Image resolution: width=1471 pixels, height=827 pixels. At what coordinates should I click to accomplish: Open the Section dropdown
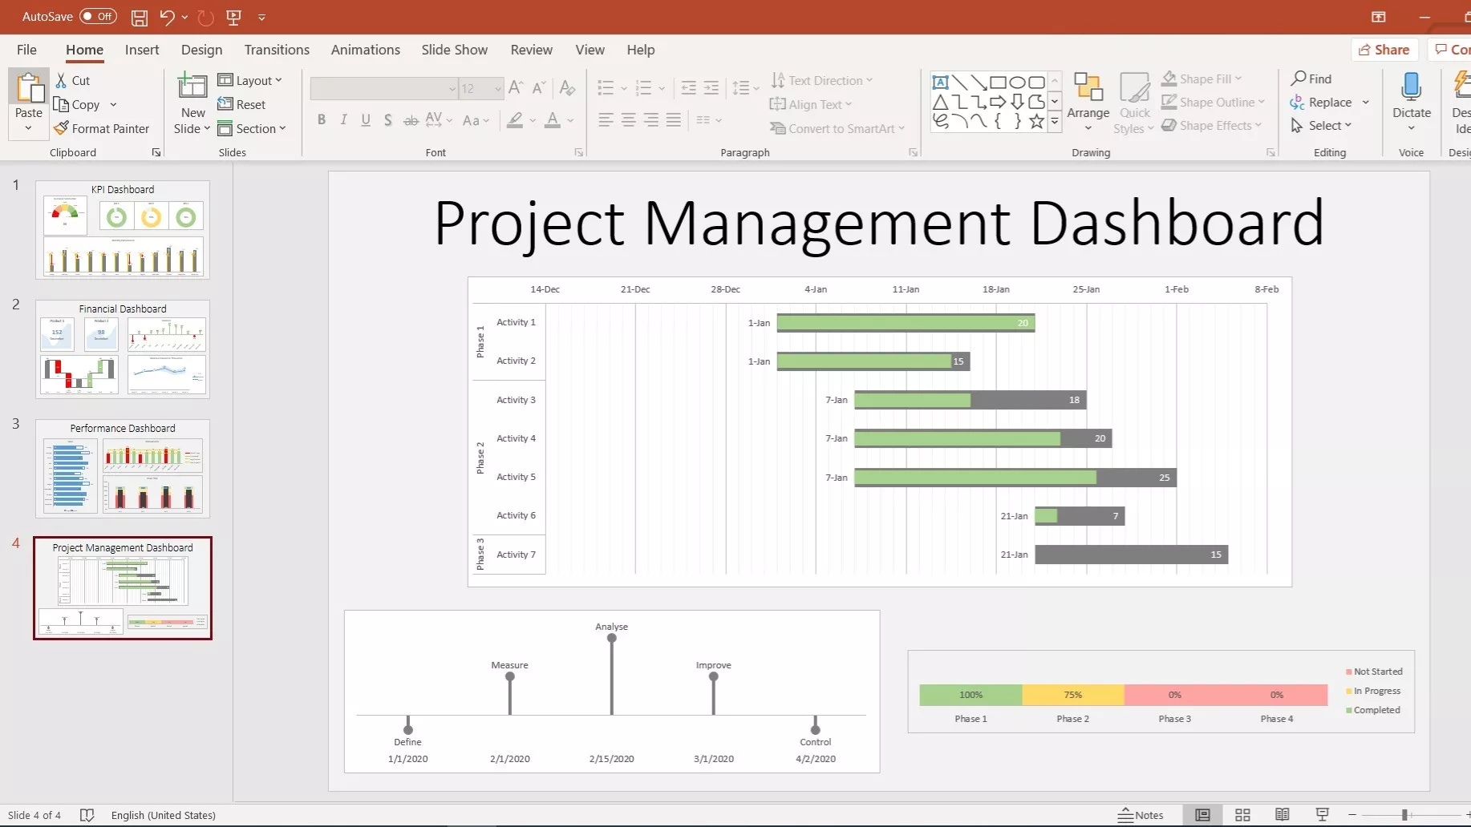tap(252, 128)
